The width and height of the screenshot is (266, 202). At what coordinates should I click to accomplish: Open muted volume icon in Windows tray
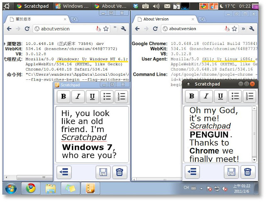click(224, 189)
